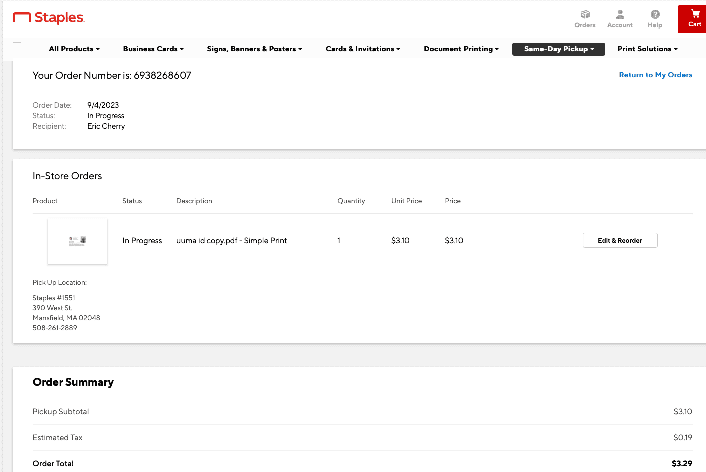Click the Edit & Reorder button
This screenshot has width=706, height=472.
[x=620, y=240]
